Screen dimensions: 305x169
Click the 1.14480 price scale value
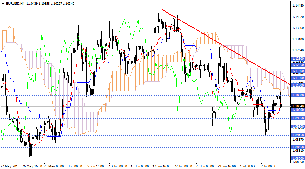(297, 6)
